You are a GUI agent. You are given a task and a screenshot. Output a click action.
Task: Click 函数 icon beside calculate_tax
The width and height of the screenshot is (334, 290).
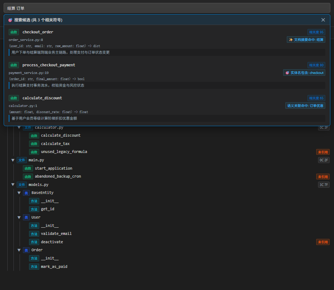[x=34, y=144]
